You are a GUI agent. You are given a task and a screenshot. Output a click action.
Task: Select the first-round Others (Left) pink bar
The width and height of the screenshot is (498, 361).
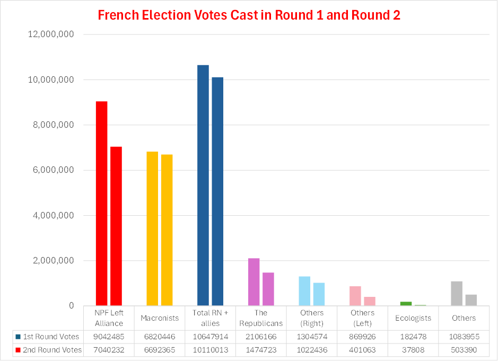(355, 296)
